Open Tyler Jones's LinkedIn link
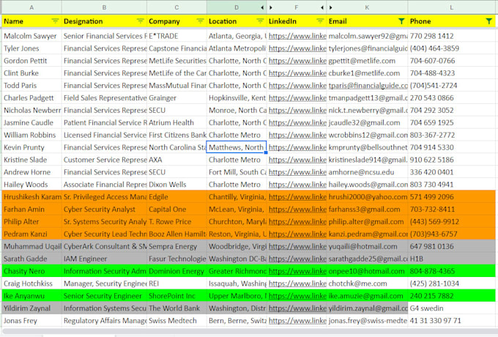The height and width of the screenshot is (337, 498). pyautogui.click(x=297, y=48)
